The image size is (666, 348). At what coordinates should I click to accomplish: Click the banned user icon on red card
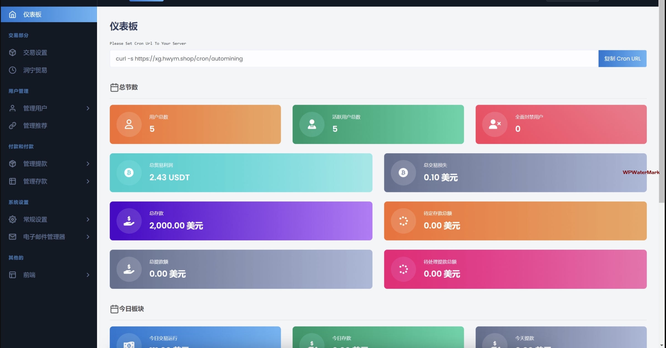click(x=495, y=124)
